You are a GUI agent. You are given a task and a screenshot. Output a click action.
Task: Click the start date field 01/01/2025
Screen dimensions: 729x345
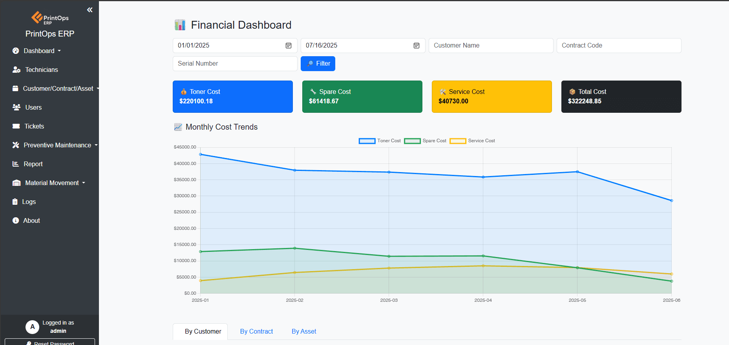pos(235,46)
